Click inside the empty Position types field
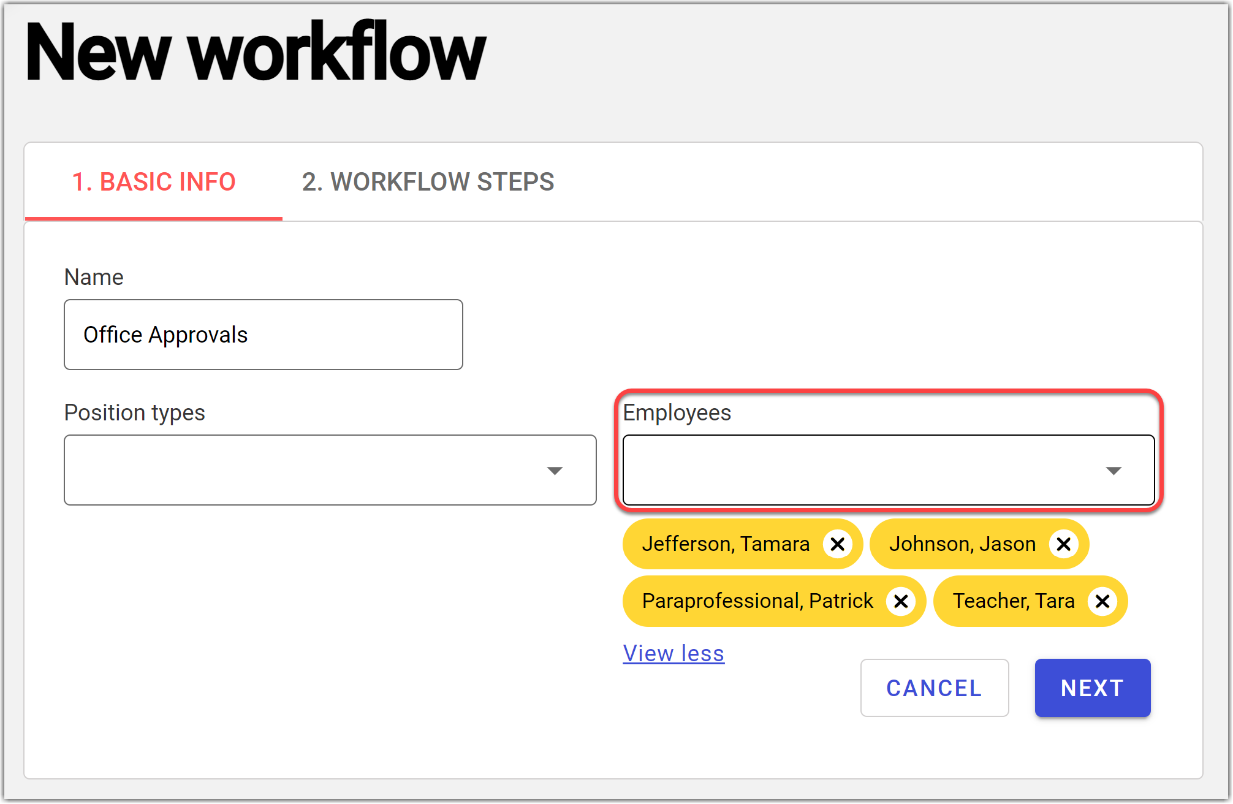1233x804 pixels. tap(300, 471)
